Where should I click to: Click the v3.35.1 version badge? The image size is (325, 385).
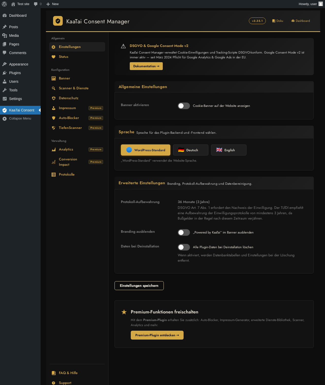coord(257,21)
